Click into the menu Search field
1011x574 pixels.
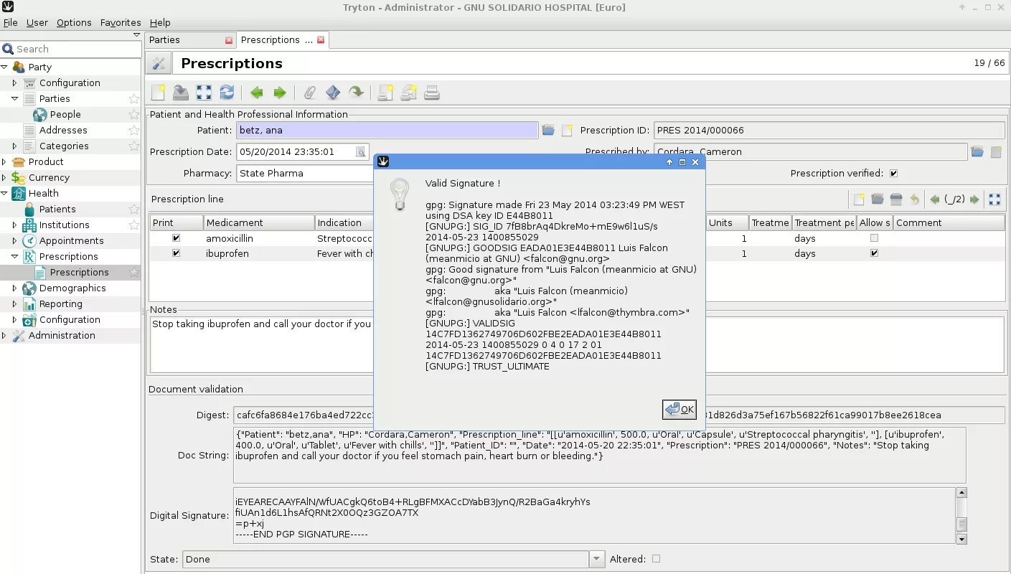point(76,49)
